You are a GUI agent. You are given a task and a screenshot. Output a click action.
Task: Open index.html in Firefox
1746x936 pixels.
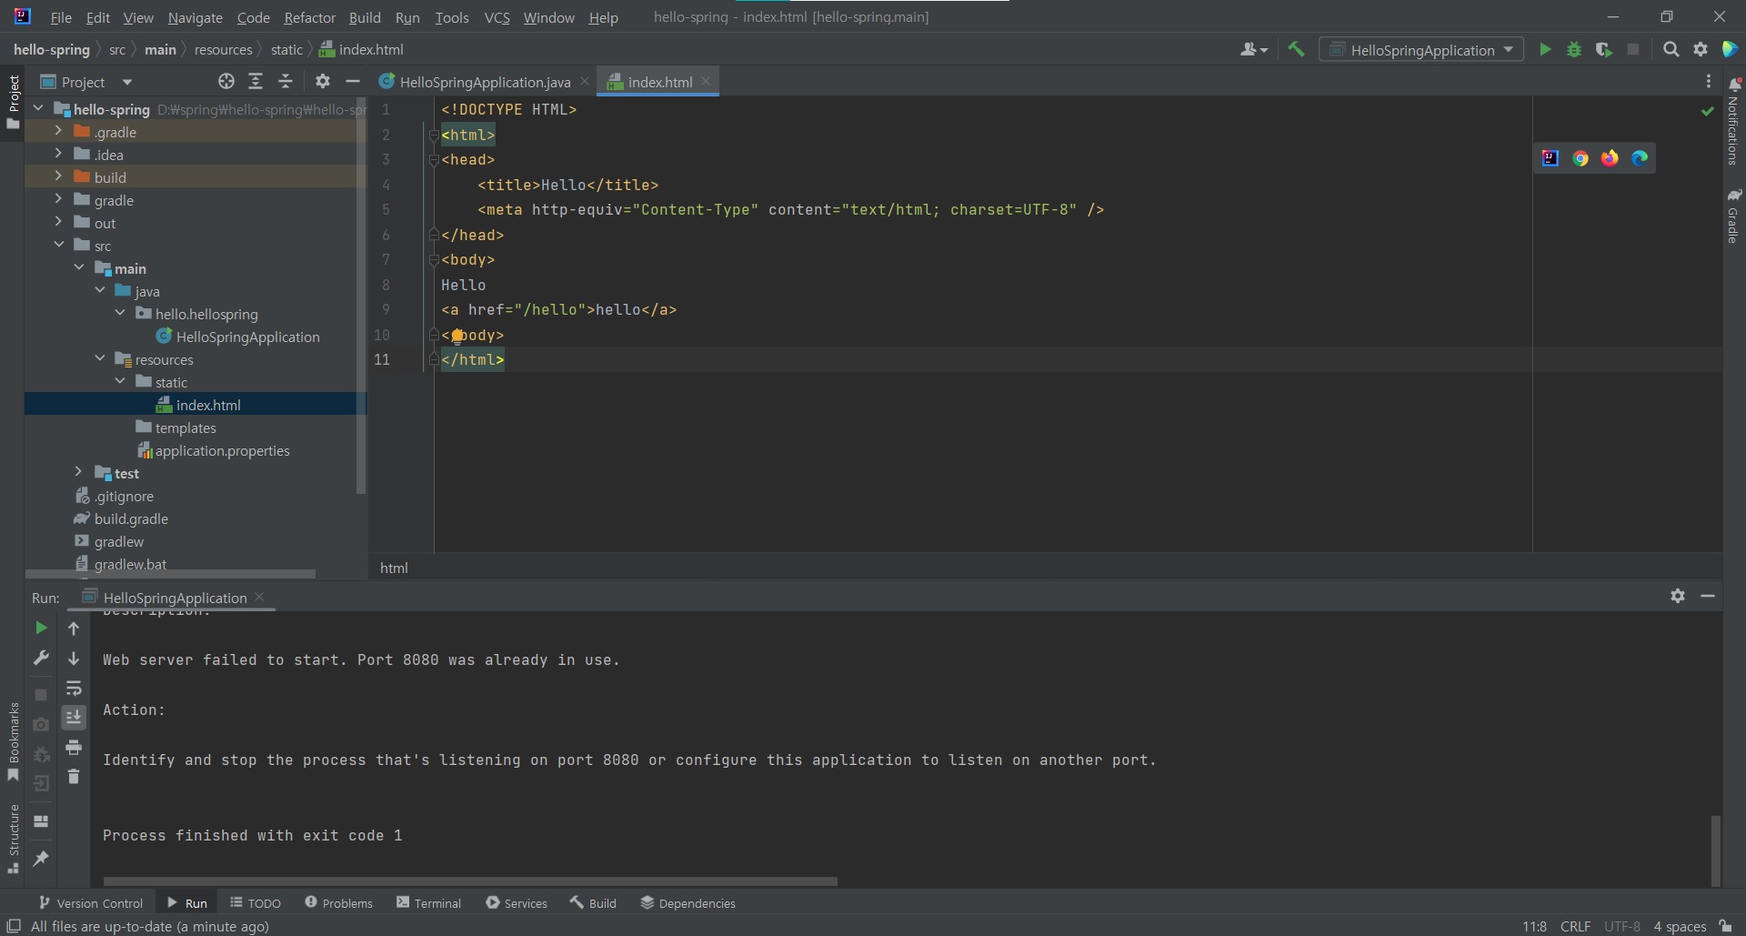point(1610,158)
